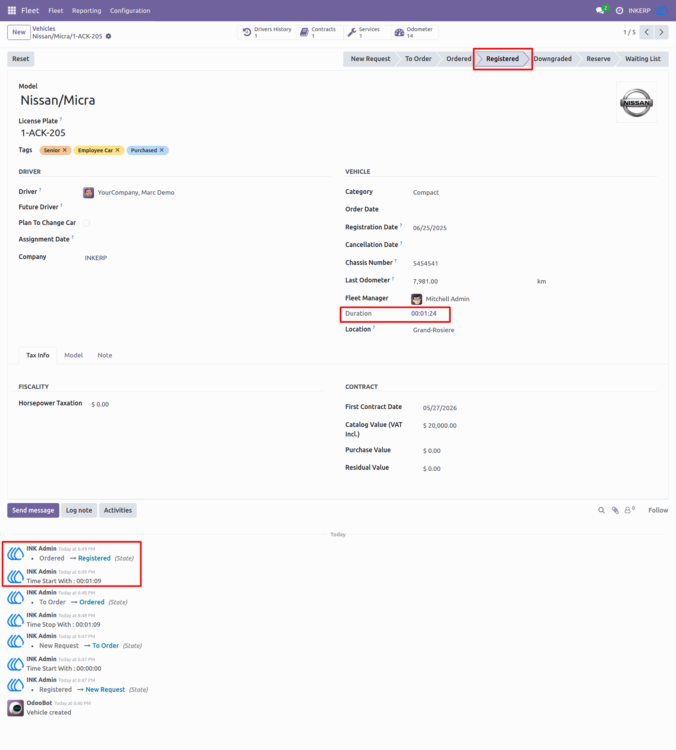Click Horsepower Taxation amount field

207,404
